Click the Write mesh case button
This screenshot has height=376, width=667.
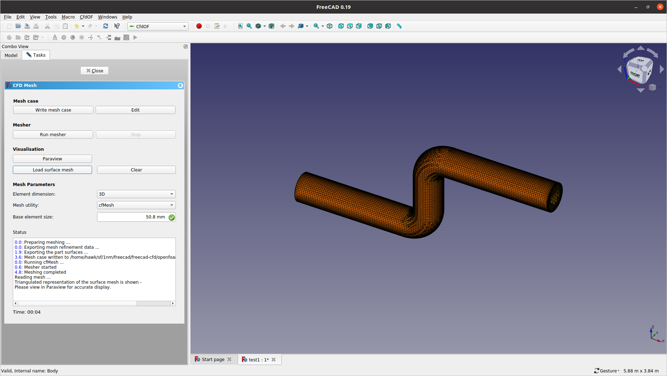[x=53, y=110]
